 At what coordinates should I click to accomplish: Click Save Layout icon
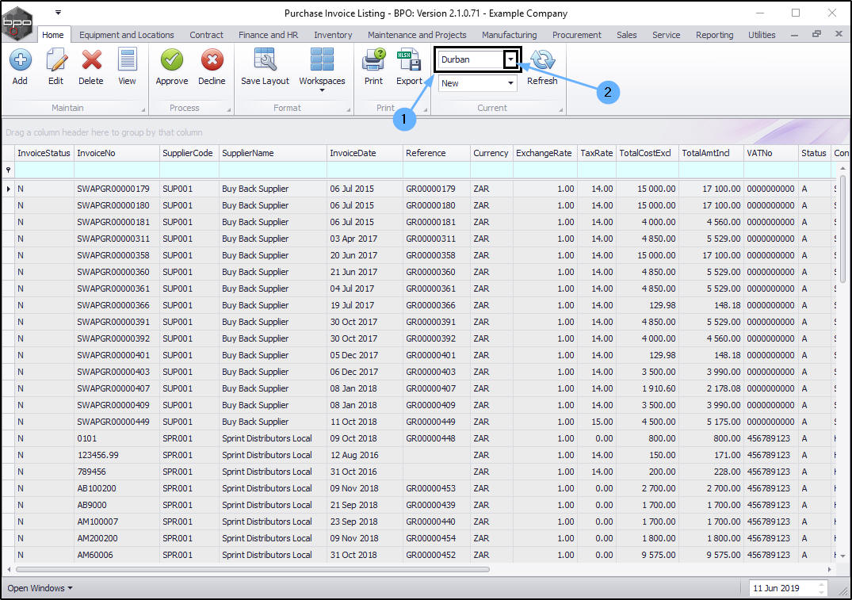(x=265, y=61)
